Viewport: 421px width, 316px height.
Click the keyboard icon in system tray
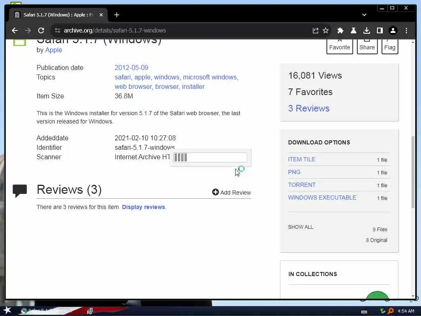[x=364, y=312]
